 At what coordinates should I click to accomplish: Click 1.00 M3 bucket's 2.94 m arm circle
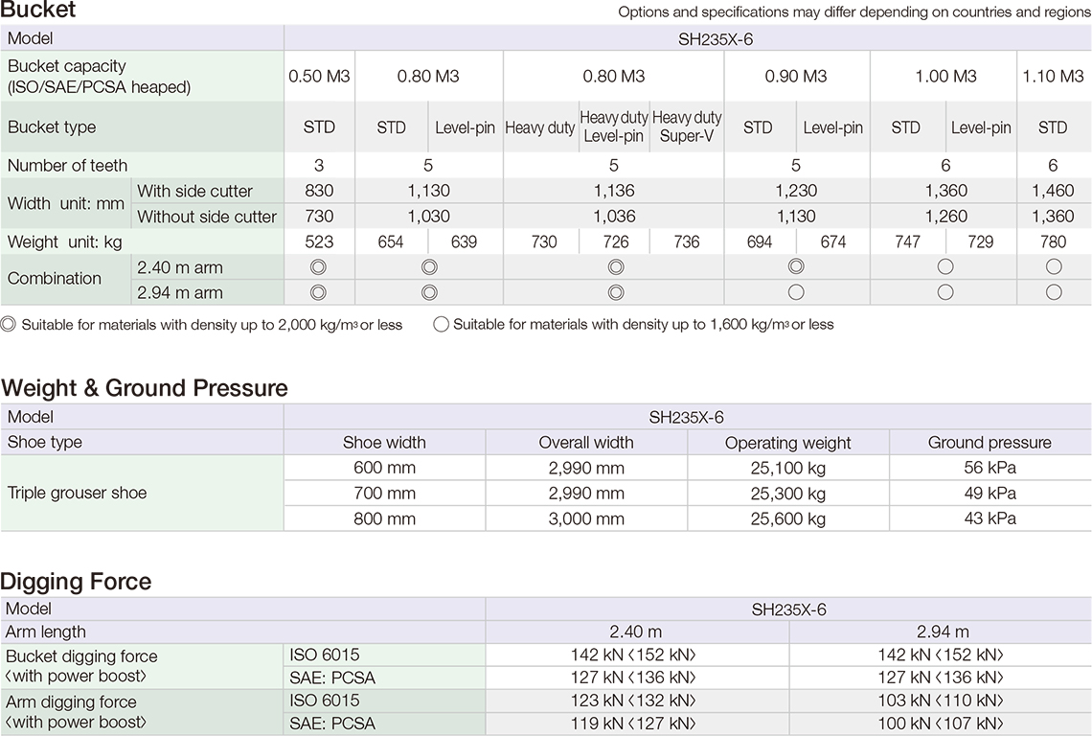pos(945,292)
